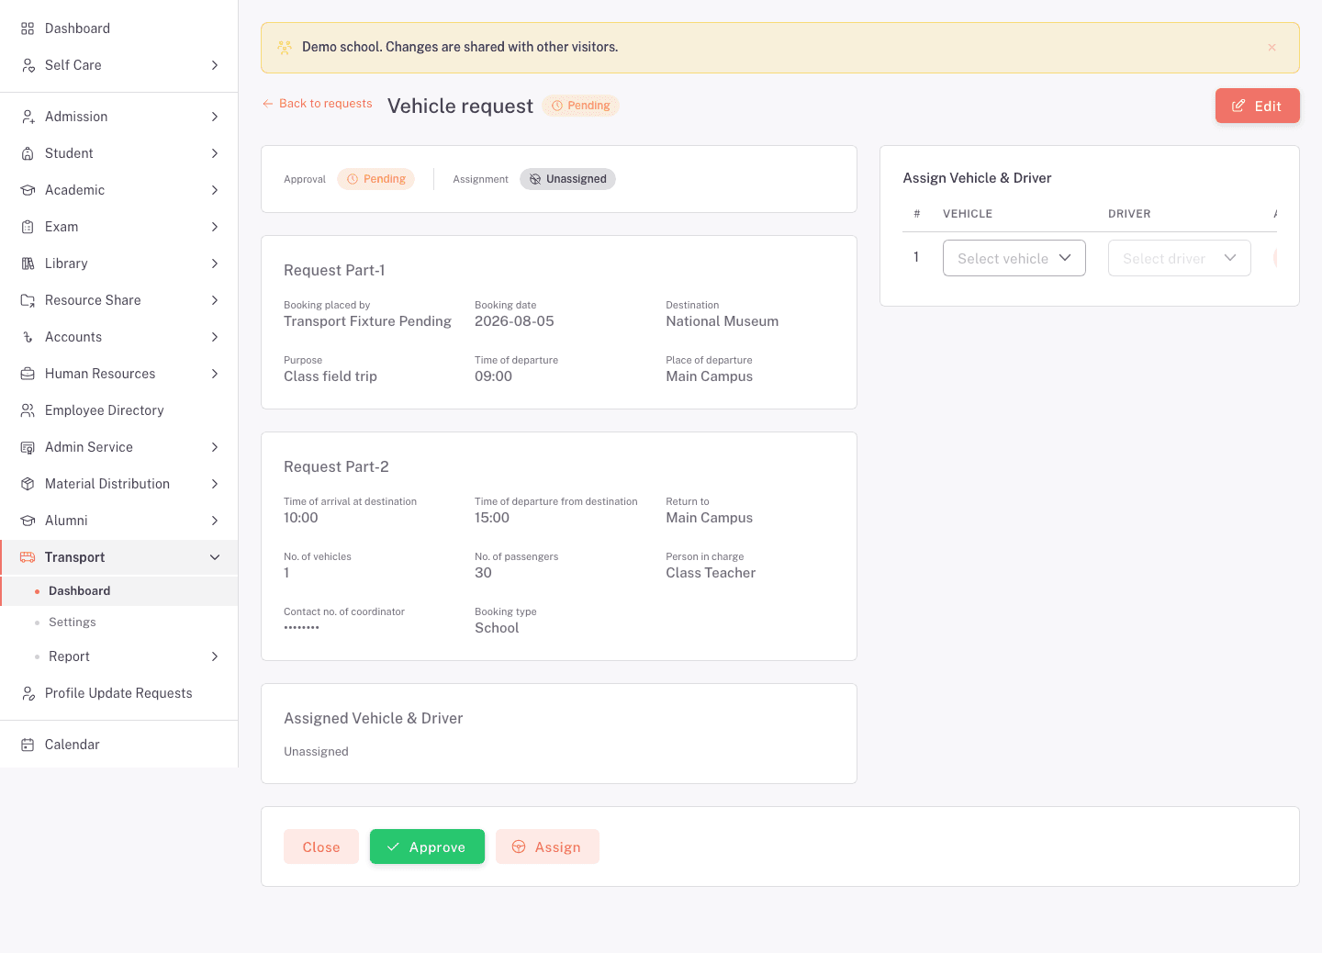Open Transport Settings submenu item

click(x=119, y=622)
